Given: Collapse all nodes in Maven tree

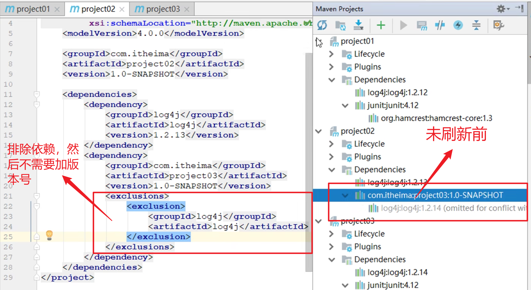Looking at the screenshot, I should tap(476, 25).
